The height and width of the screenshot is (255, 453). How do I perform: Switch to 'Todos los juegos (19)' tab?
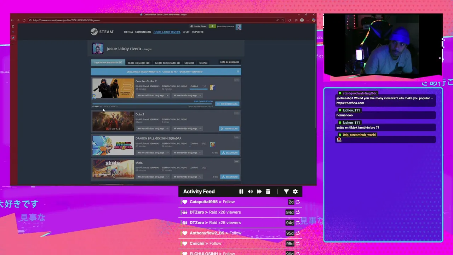click(139, 63)
